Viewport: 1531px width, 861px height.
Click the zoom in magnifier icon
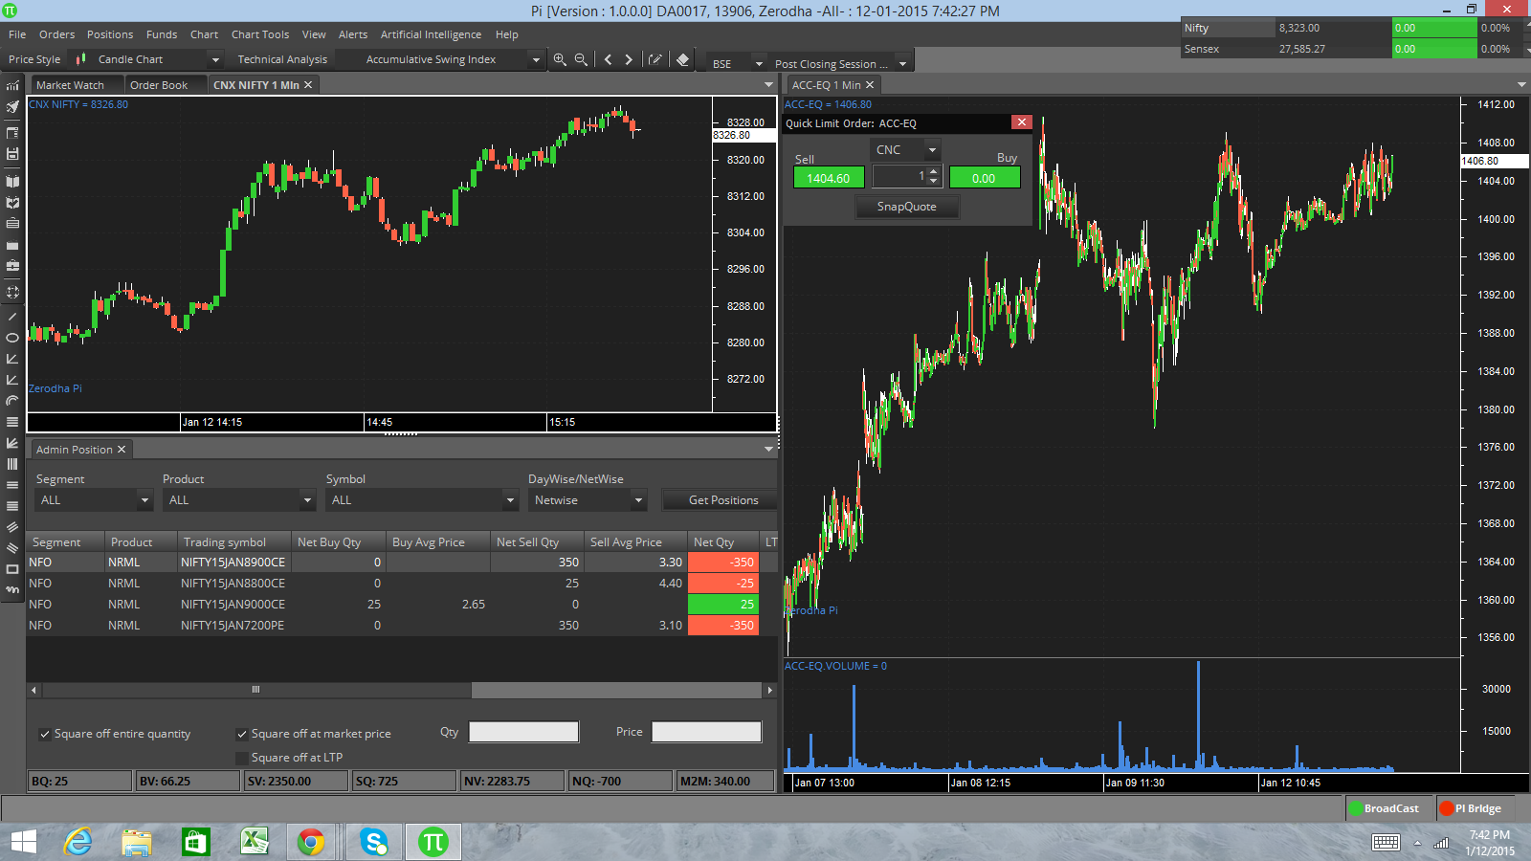coord(560,59)
